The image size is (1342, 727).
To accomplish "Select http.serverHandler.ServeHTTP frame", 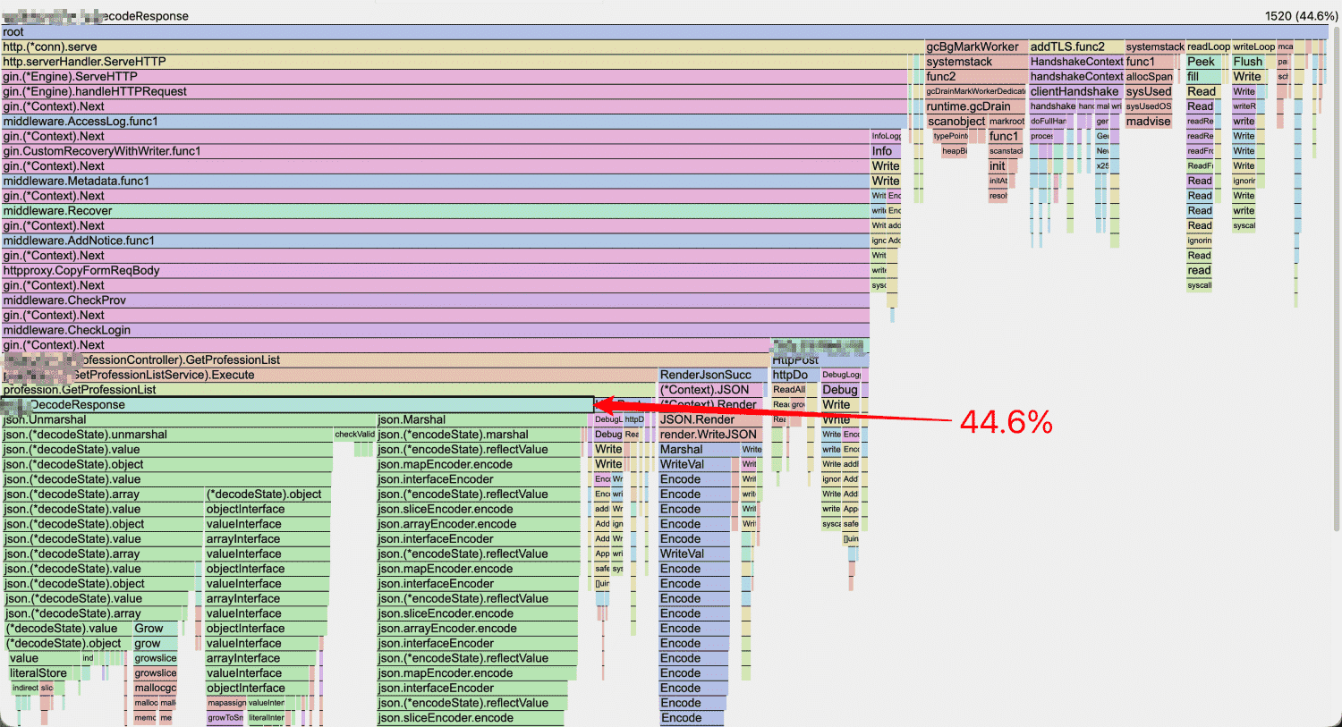I will [x=454, y=62].
